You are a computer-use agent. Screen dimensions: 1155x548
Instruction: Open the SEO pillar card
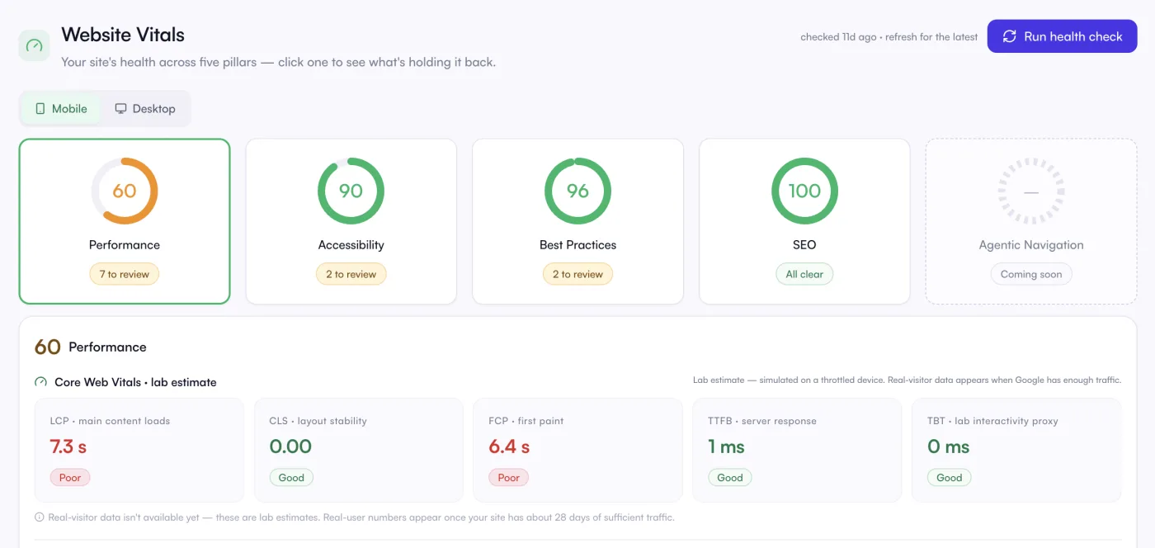tap(804, 221)
